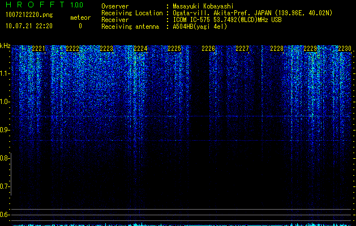Select the filename 1007212220.png
Image resolution: width=356 pixels, height=226 pixels.
coord(29,15)
